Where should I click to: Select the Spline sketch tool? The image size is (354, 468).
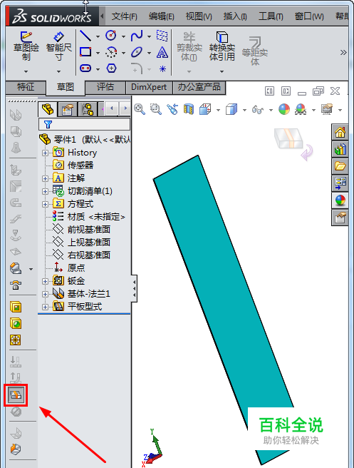pyautogui.click(x=137, y=36)
